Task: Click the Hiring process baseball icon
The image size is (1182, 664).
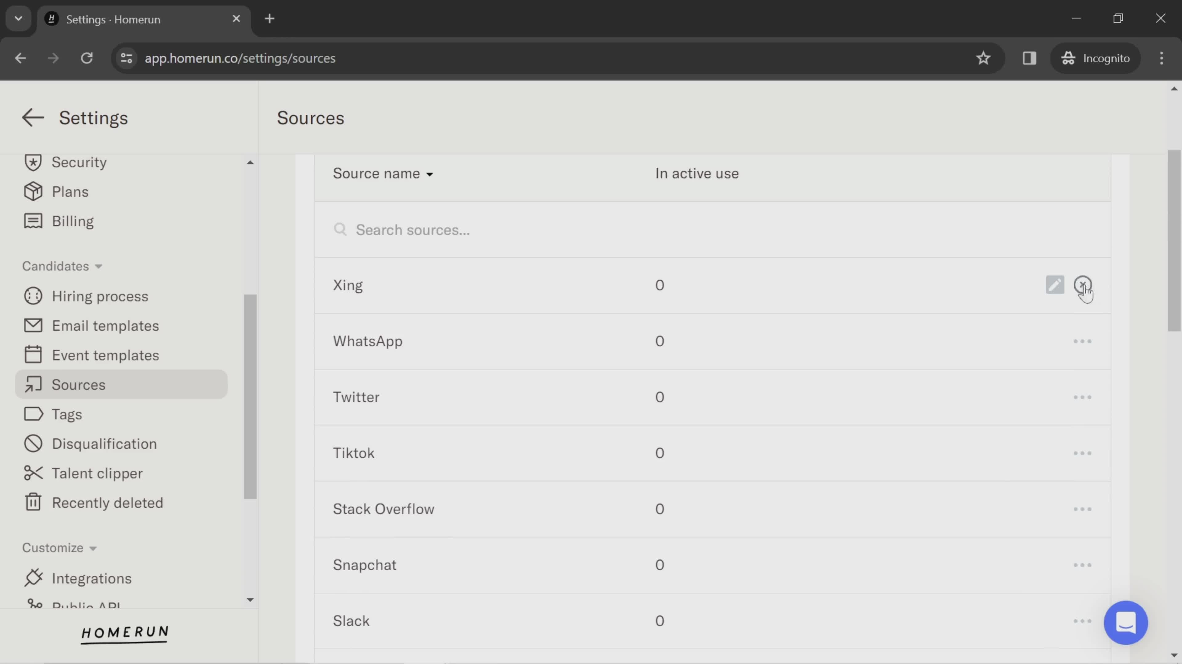Action: coord(33,296)
